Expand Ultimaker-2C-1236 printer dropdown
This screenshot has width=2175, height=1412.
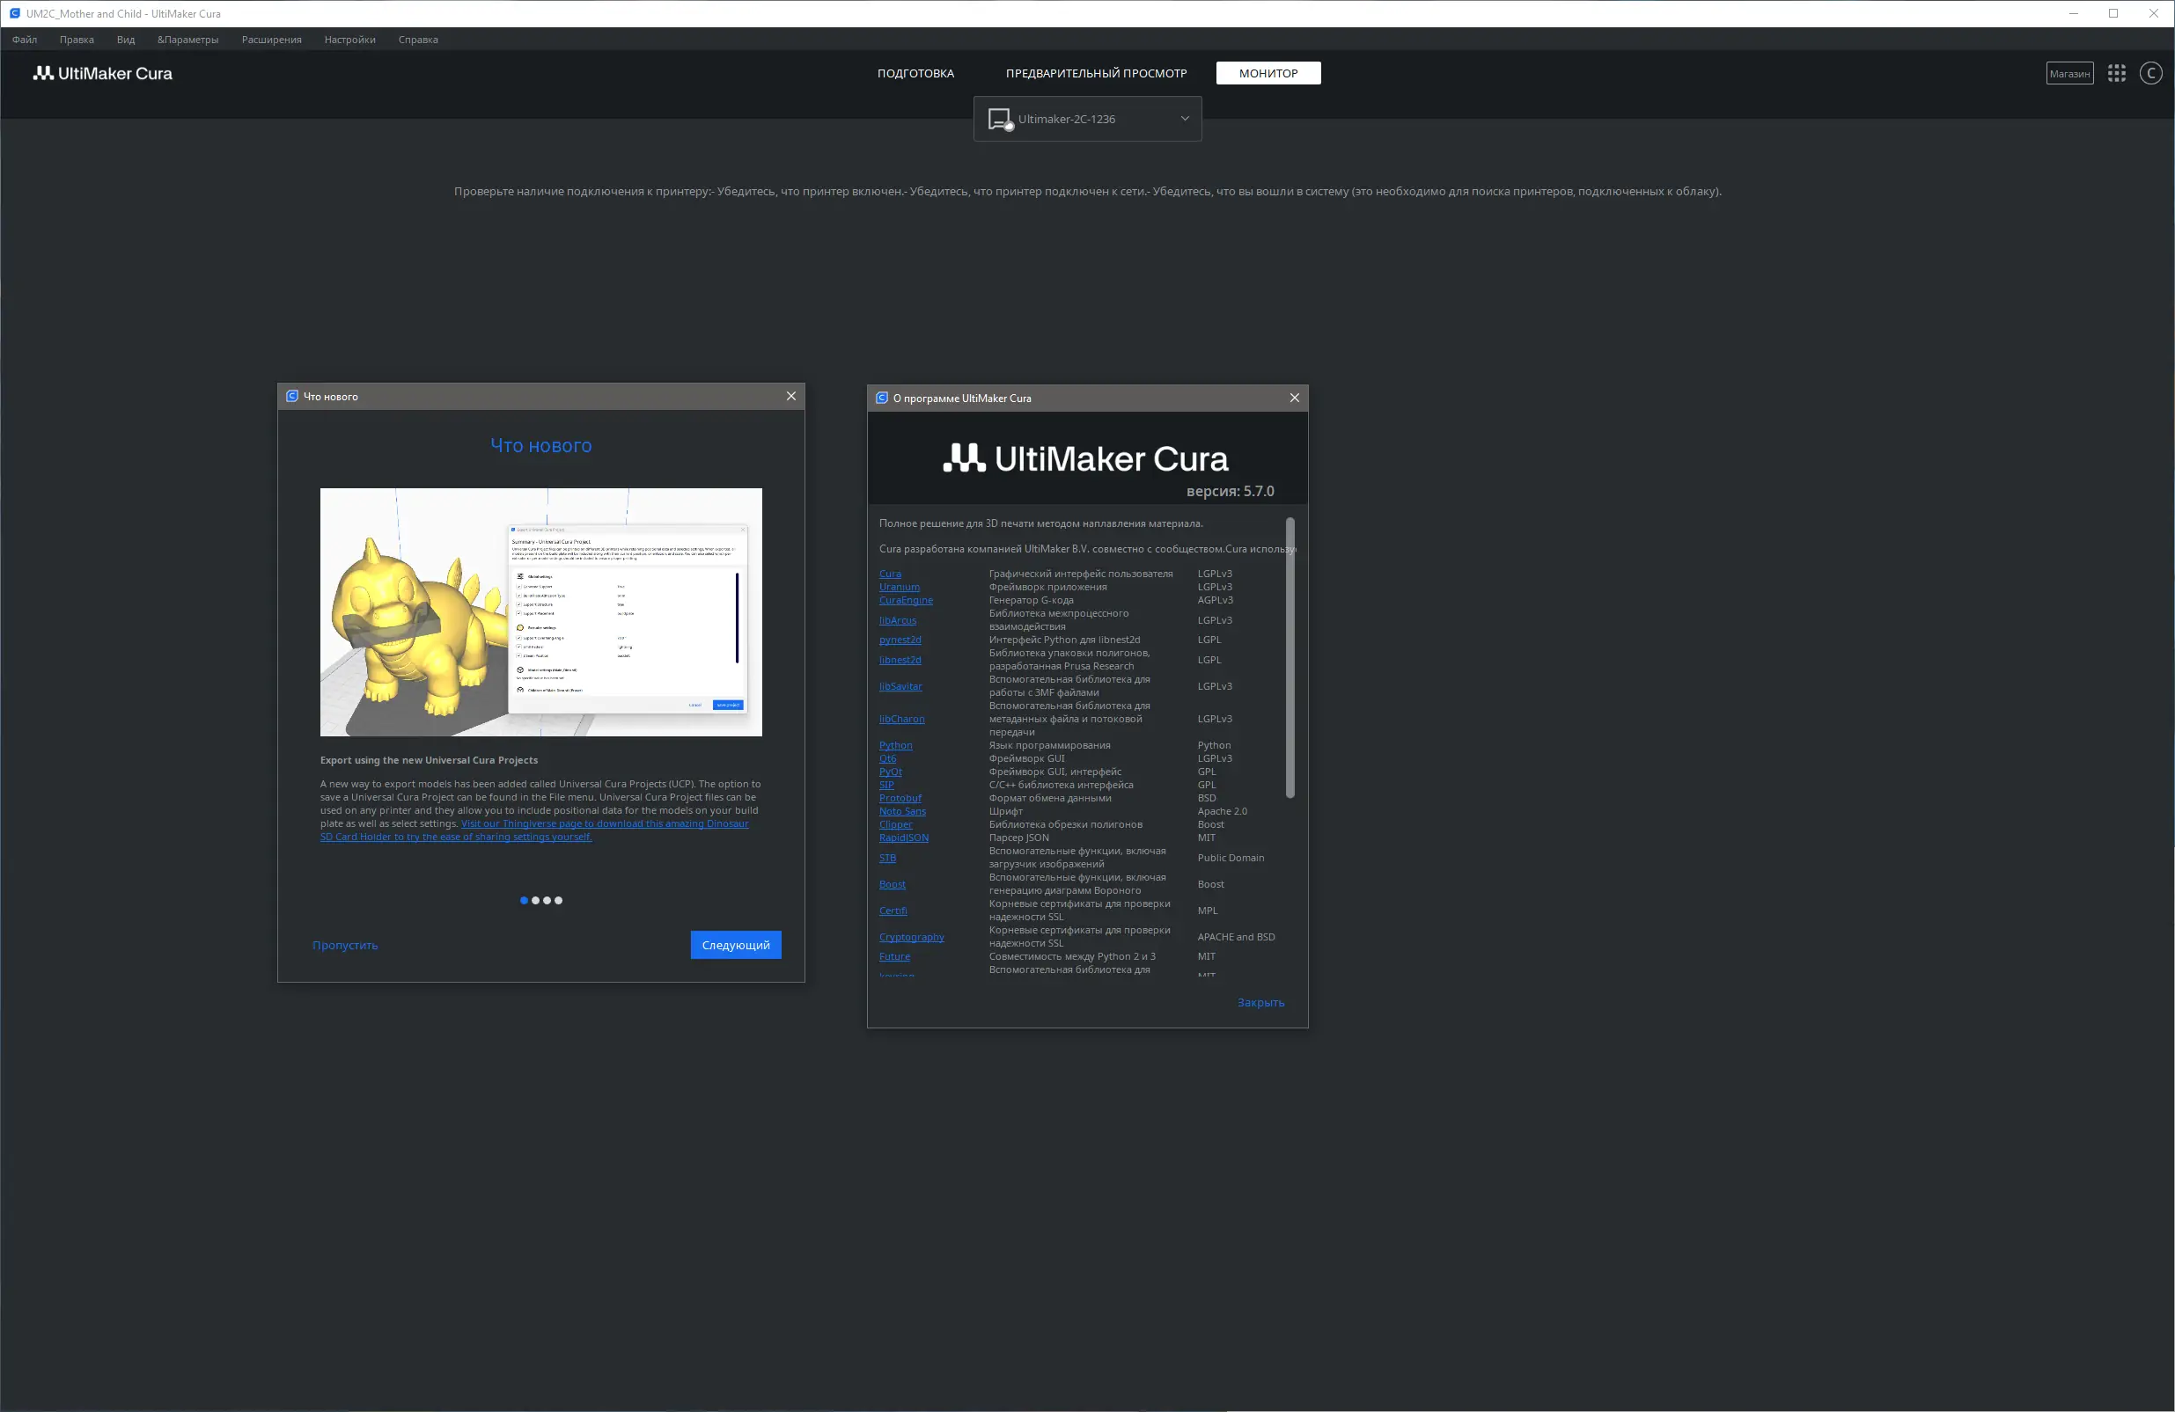pos(1185,119)
